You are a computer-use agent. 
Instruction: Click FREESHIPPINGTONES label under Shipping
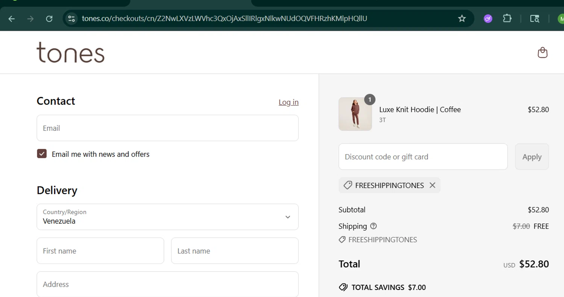382,239
